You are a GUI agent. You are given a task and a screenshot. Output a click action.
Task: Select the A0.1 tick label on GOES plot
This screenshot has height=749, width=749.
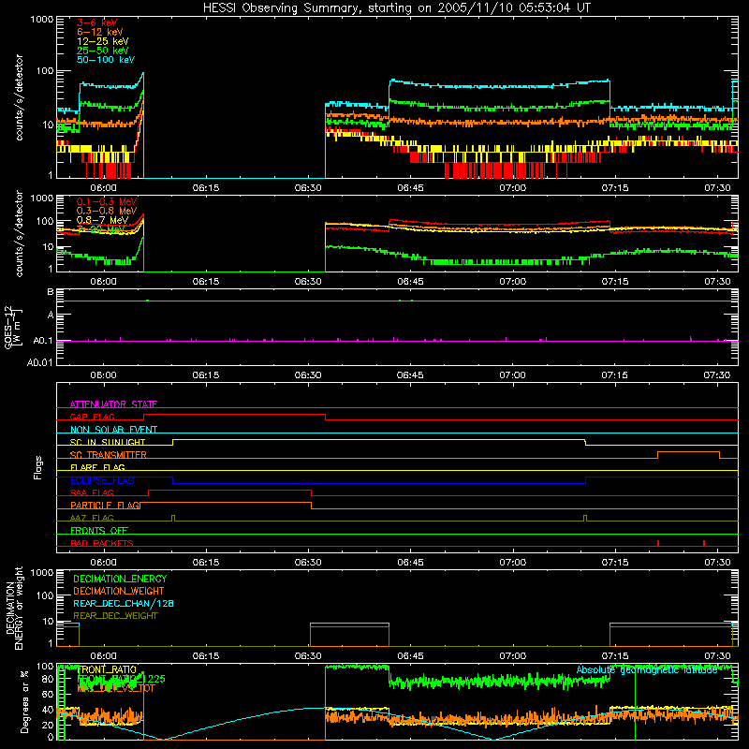pyautogui.click(x=43, y=341)
